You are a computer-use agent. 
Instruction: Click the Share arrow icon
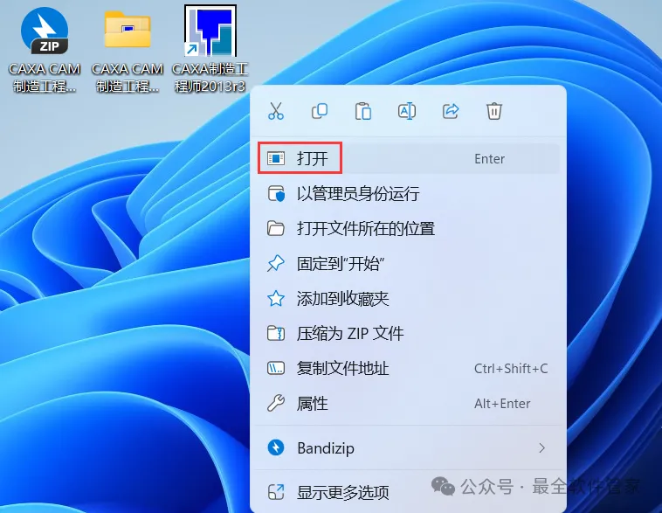coord(451,111)
